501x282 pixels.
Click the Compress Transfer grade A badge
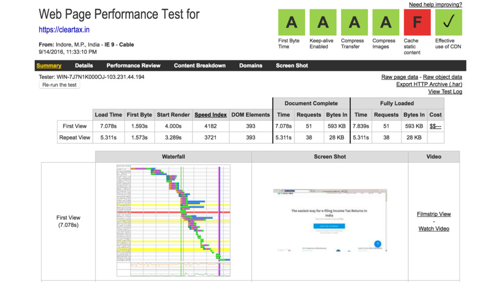354,22
